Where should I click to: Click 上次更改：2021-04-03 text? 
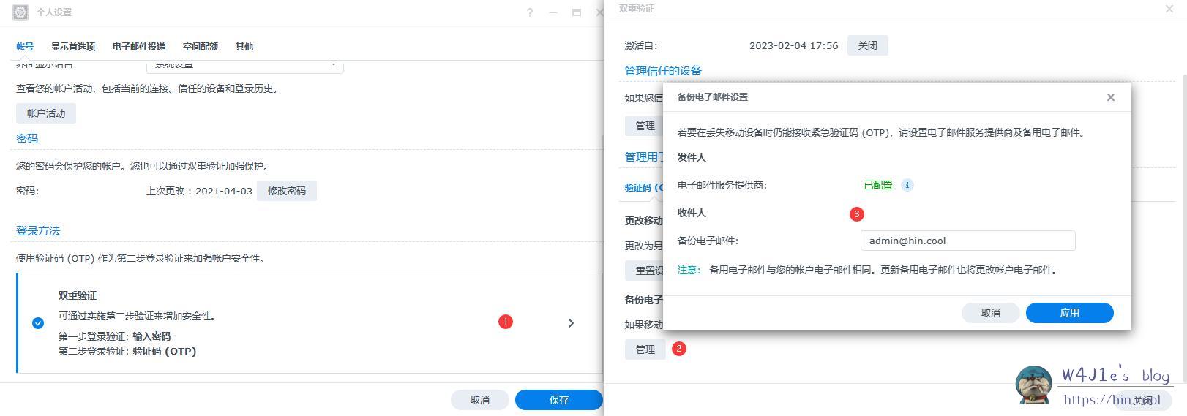[199, 191]
